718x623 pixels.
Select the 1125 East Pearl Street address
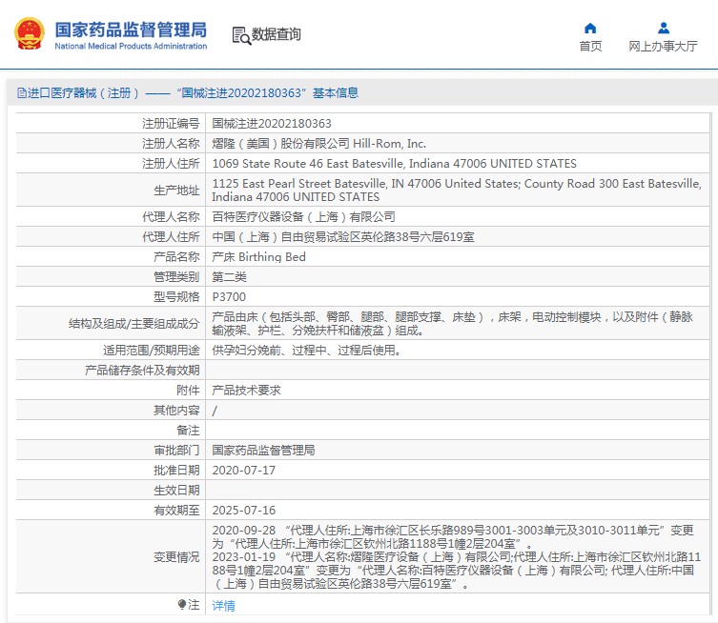457,190
